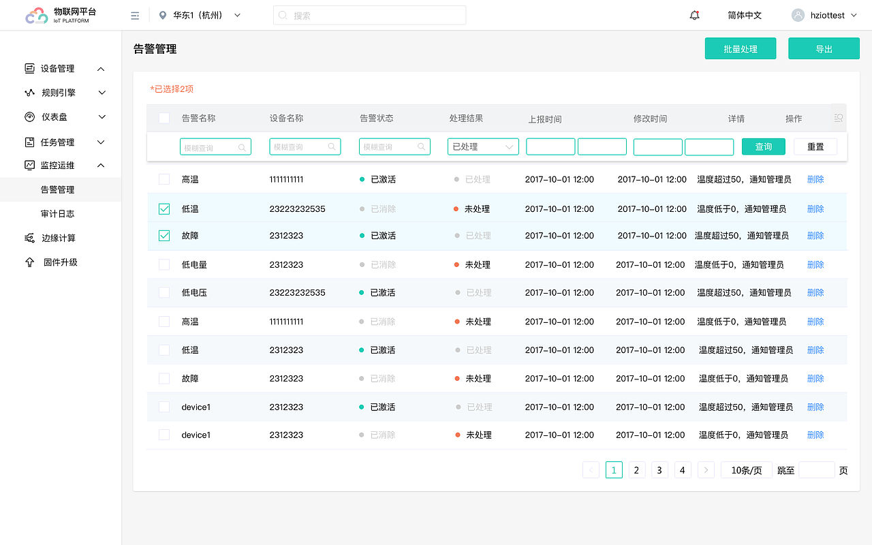Click the 批量处理 button

741,49
